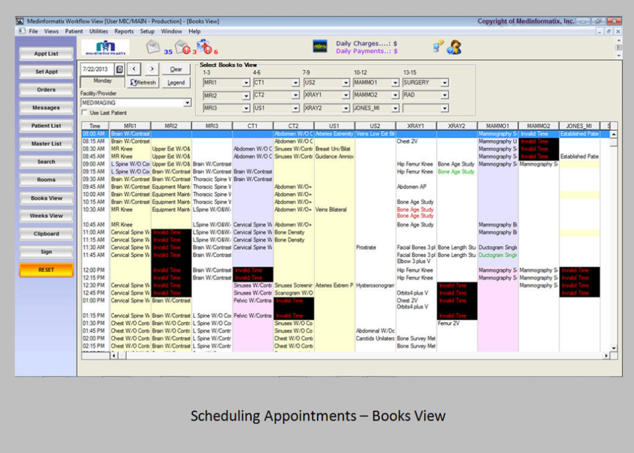Enable the Use Last Patient checkbox
Viewport: 634px width, 453px height.
(85, 112)
